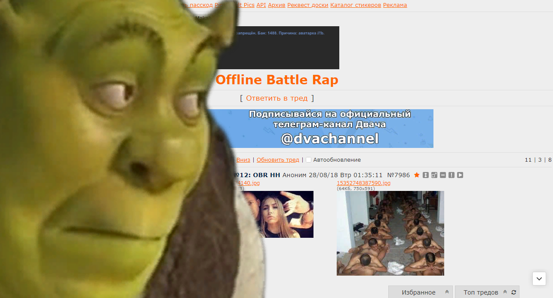Open the Реклама link
Viewport: 553px width, 298px height.
click(x=395, y=5)
